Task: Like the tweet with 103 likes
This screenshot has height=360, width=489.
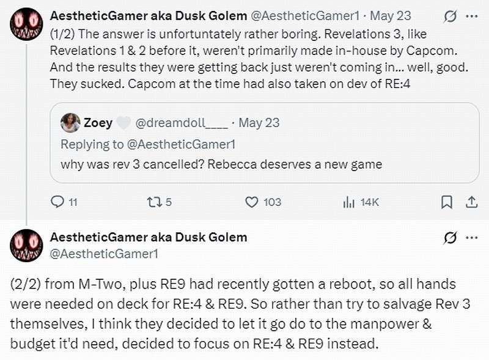Action: [x=251, y=202]
